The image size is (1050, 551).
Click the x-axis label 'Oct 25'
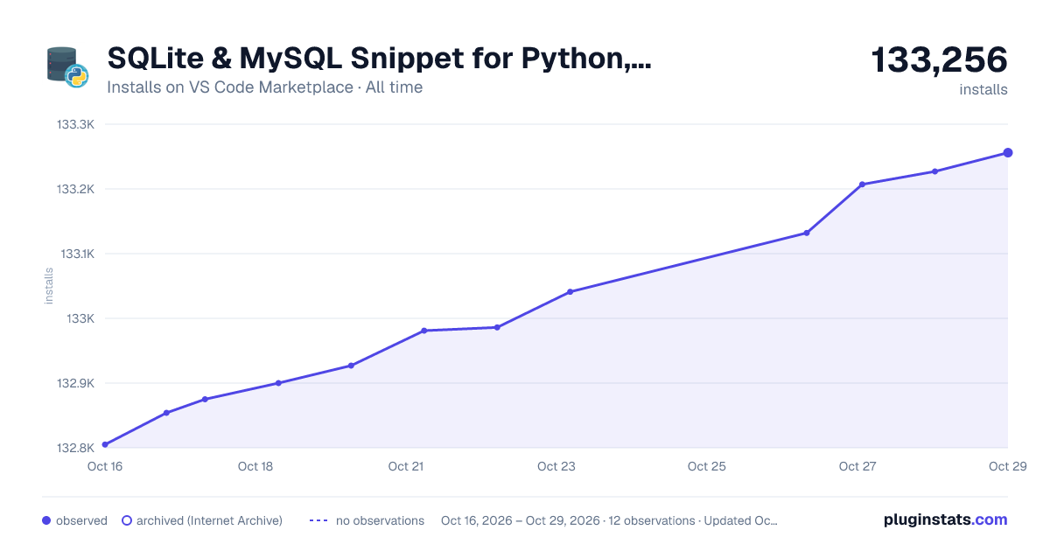coord(707,466)
